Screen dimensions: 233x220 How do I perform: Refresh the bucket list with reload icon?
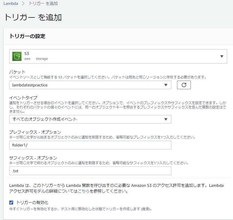184,85
